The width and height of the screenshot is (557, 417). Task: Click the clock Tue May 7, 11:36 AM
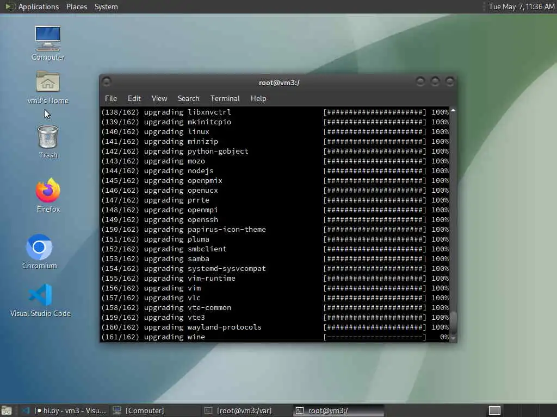click(521, 7)
